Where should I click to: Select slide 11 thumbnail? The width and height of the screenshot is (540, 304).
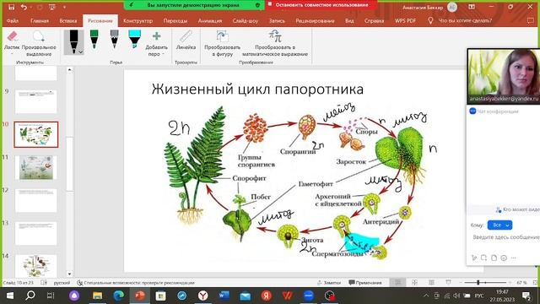click(x=35, y=167)
